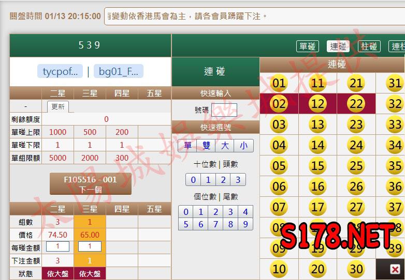Choose number ball 16
The height and width of the screenshot is (280, 405).
tap(317, 186)
